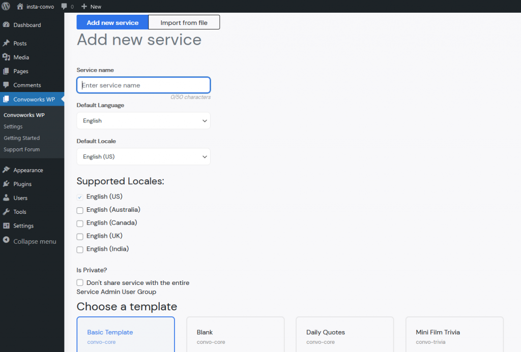521x352 pixels.
Task: Click the Settings sliders icon in sidebar
Action: (6, 226)
